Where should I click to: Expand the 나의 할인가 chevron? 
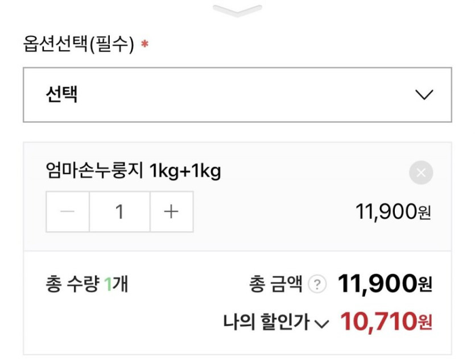pos(322,324)
